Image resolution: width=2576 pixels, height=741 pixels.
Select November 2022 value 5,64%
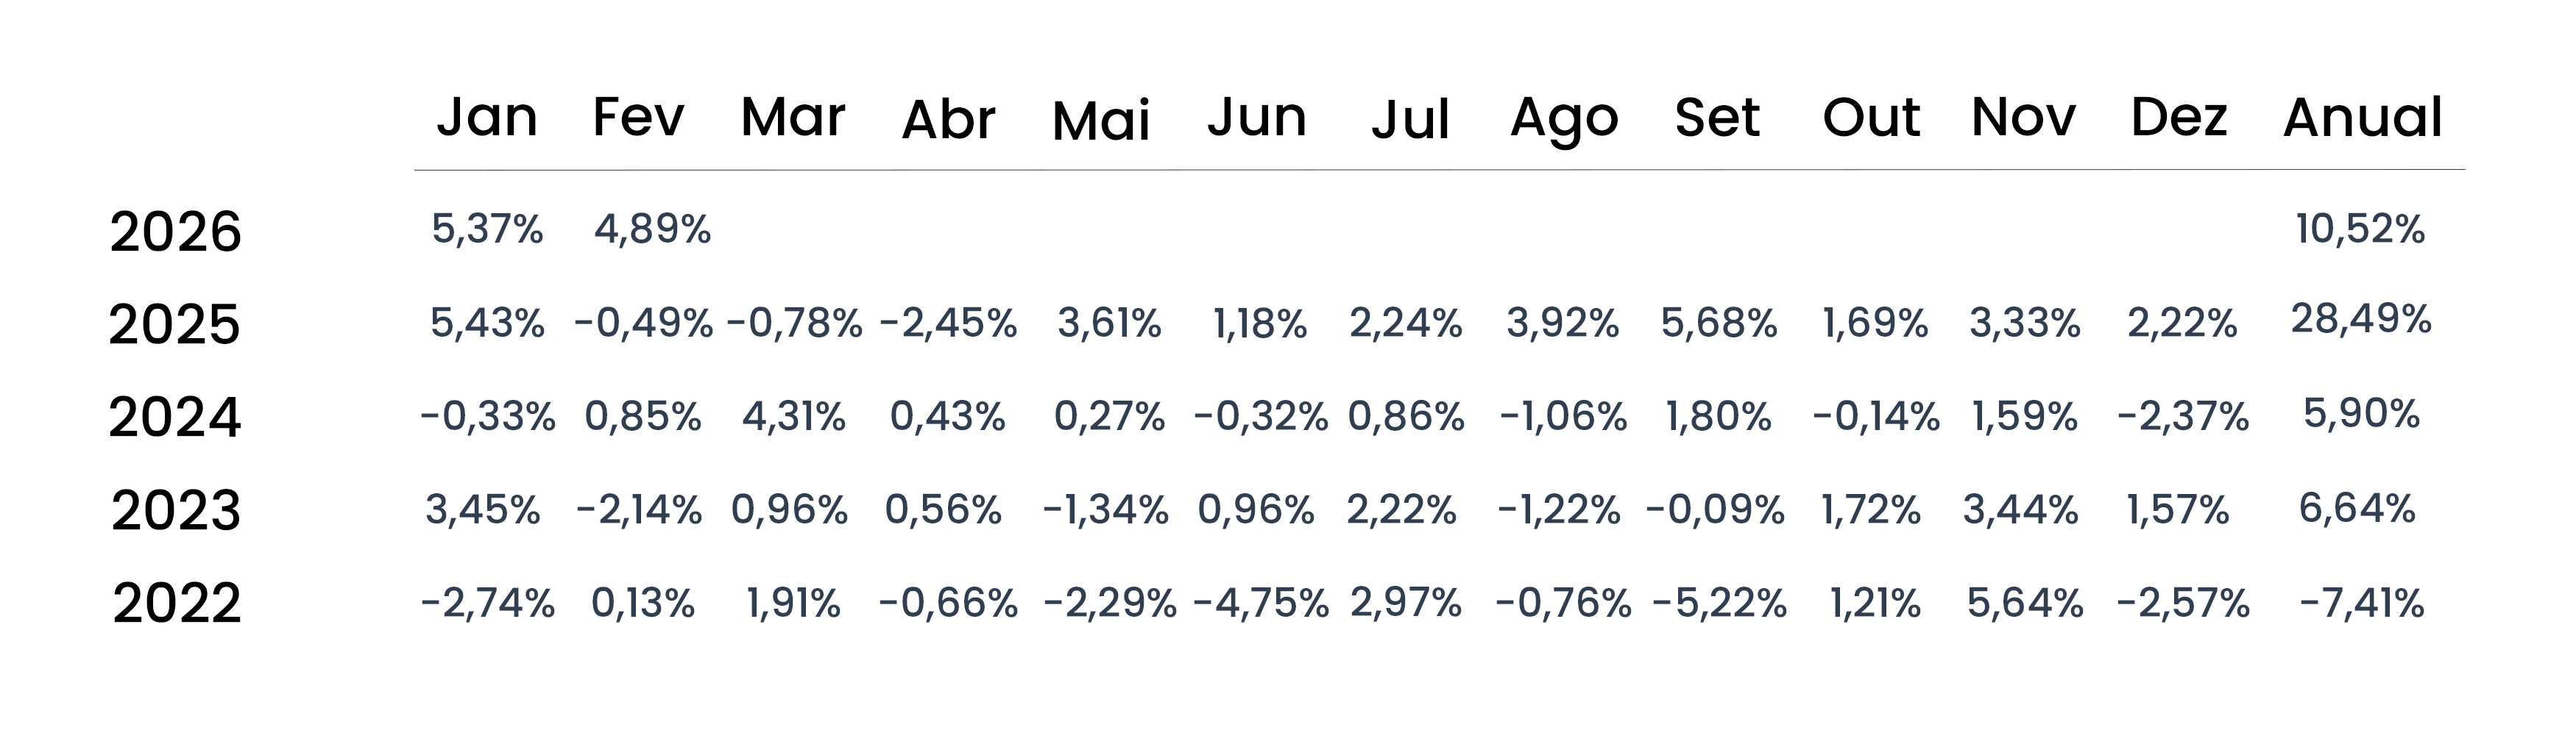[x=2025, y=604]
